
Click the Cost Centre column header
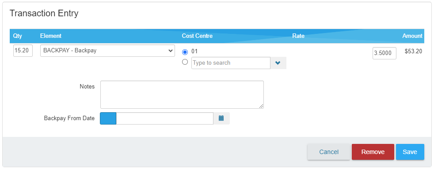[197, 36]
